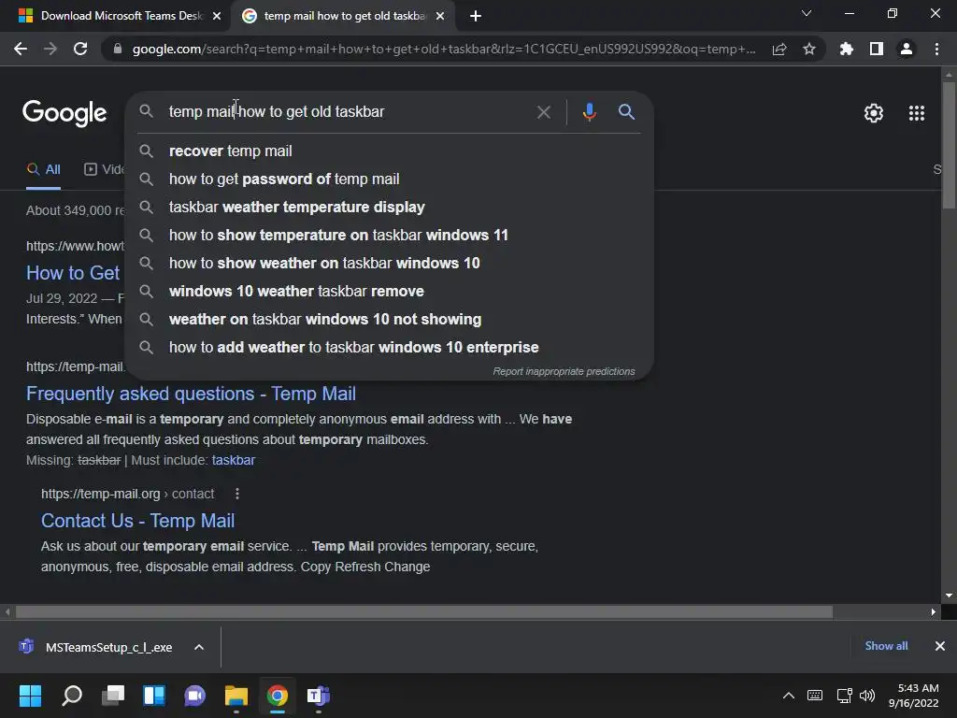Open Teams Chat on the taskbar
This screenshot has height=718, width=957.
pos(194,696)
